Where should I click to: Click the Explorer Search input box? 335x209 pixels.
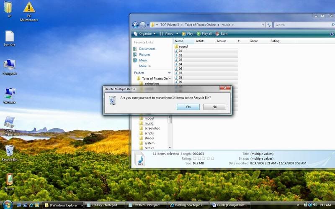[297, 25]
